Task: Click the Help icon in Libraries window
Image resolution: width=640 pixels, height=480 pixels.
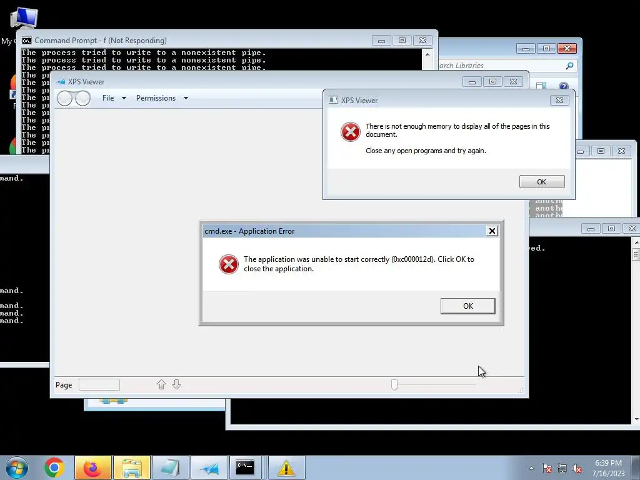Action: tap(564, 86)
